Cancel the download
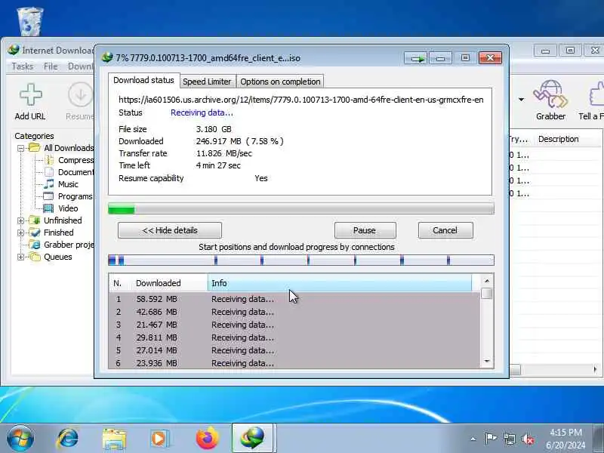 click(445, 230)
